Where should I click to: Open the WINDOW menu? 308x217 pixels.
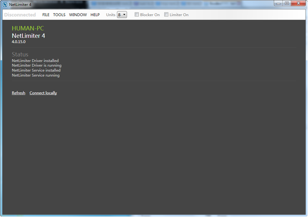(78, 15)
